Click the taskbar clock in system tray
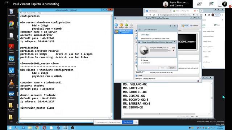 220,127
